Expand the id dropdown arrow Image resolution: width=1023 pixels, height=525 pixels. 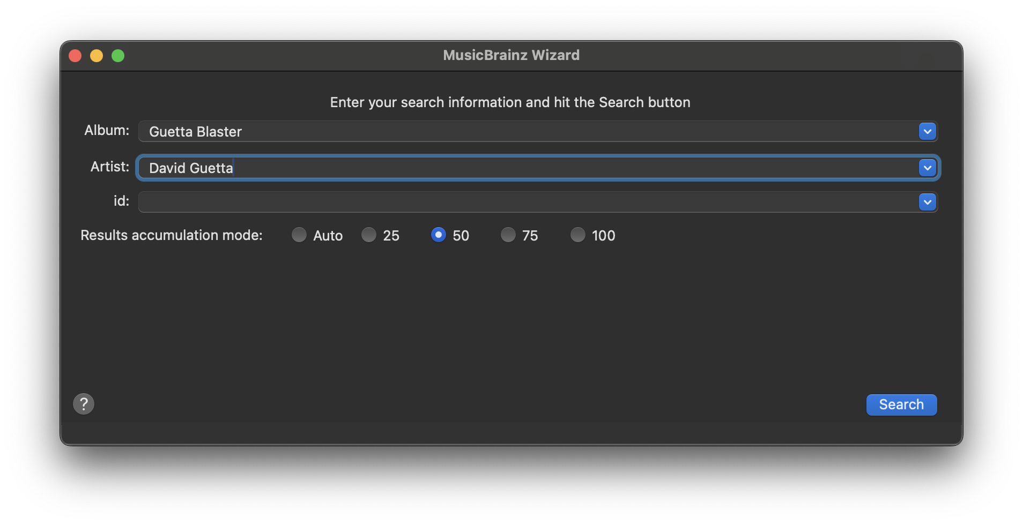927,202
